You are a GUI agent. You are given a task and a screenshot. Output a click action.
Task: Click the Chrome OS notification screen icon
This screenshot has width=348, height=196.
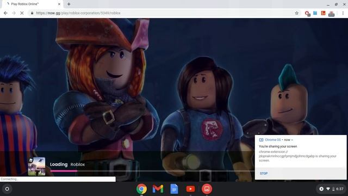[261, 140]
